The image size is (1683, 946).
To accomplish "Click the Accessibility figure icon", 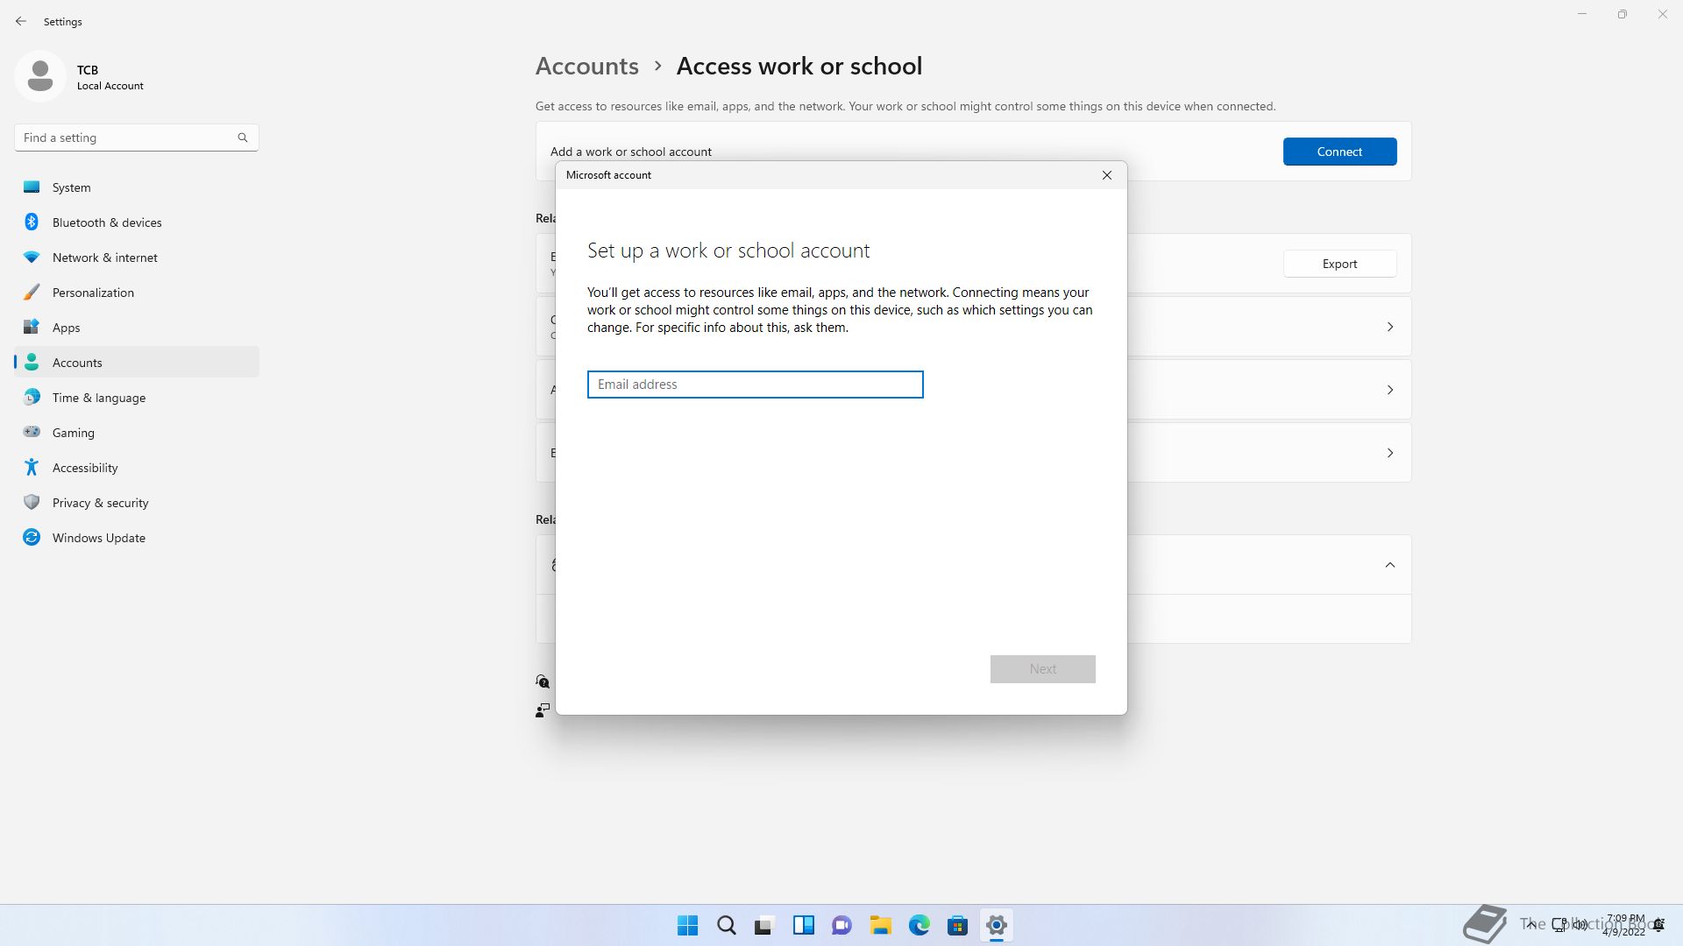I will (32, 467).
